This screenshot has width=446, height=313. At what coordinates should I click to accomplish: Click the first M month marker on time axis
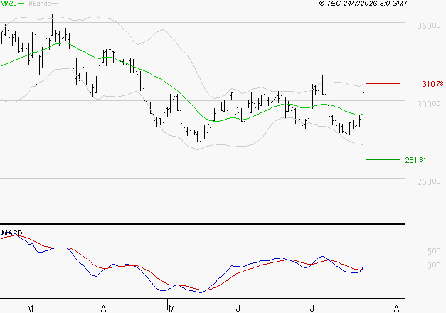(x=30, y=309)
